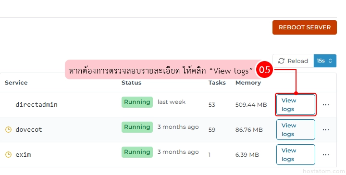Open View logs for directadmin
This screenshot has height=175, width=346.
click(x=296, y=105)
